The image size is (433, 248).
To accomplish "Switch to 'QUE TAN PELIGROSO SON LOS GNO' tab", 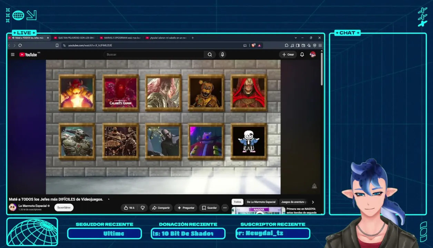I will click(x=74, y=38).
